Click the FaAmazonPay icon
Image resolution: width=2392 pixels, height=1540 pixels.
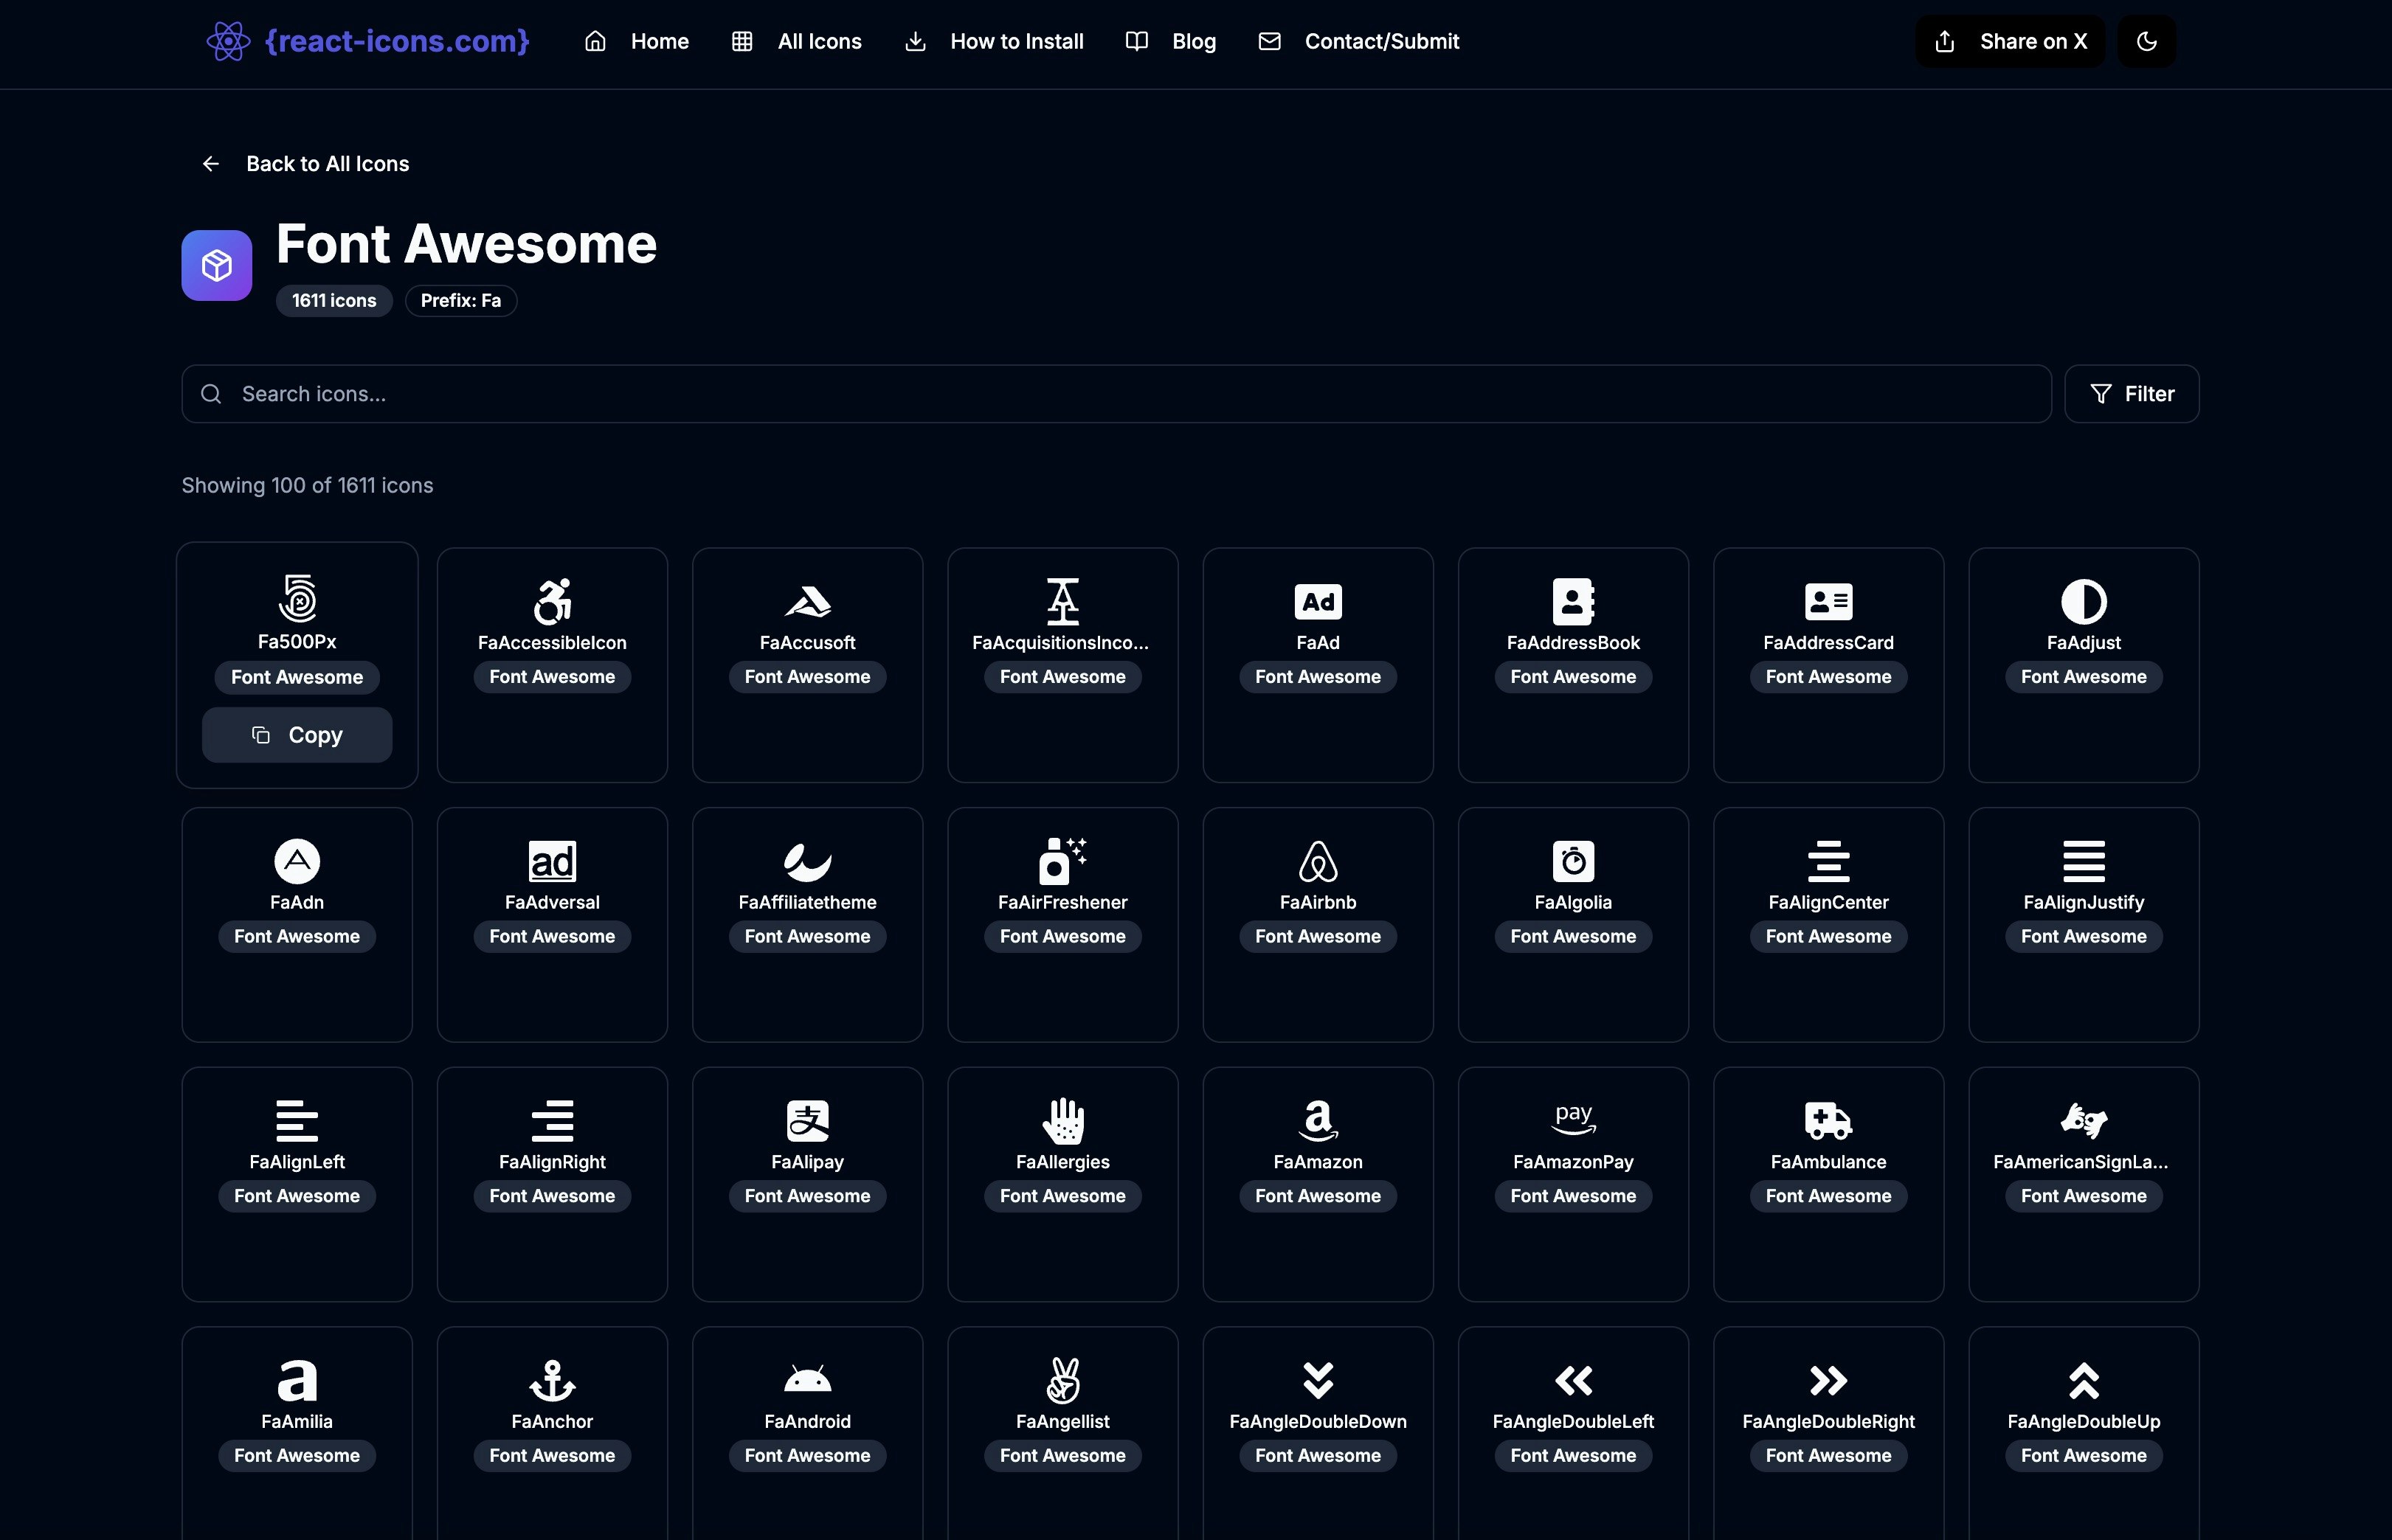(x=1573, y=1120)
